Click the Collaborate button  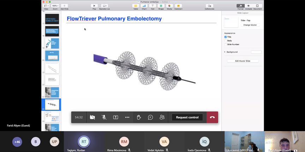[209, 6]
